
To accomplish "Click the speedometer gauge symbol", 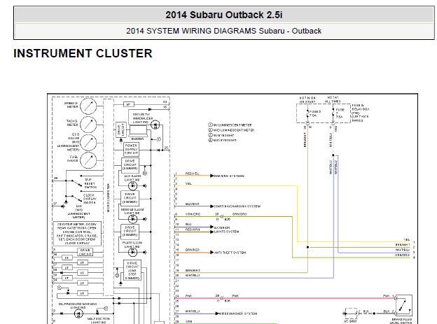I will click(x=88, y=106).
